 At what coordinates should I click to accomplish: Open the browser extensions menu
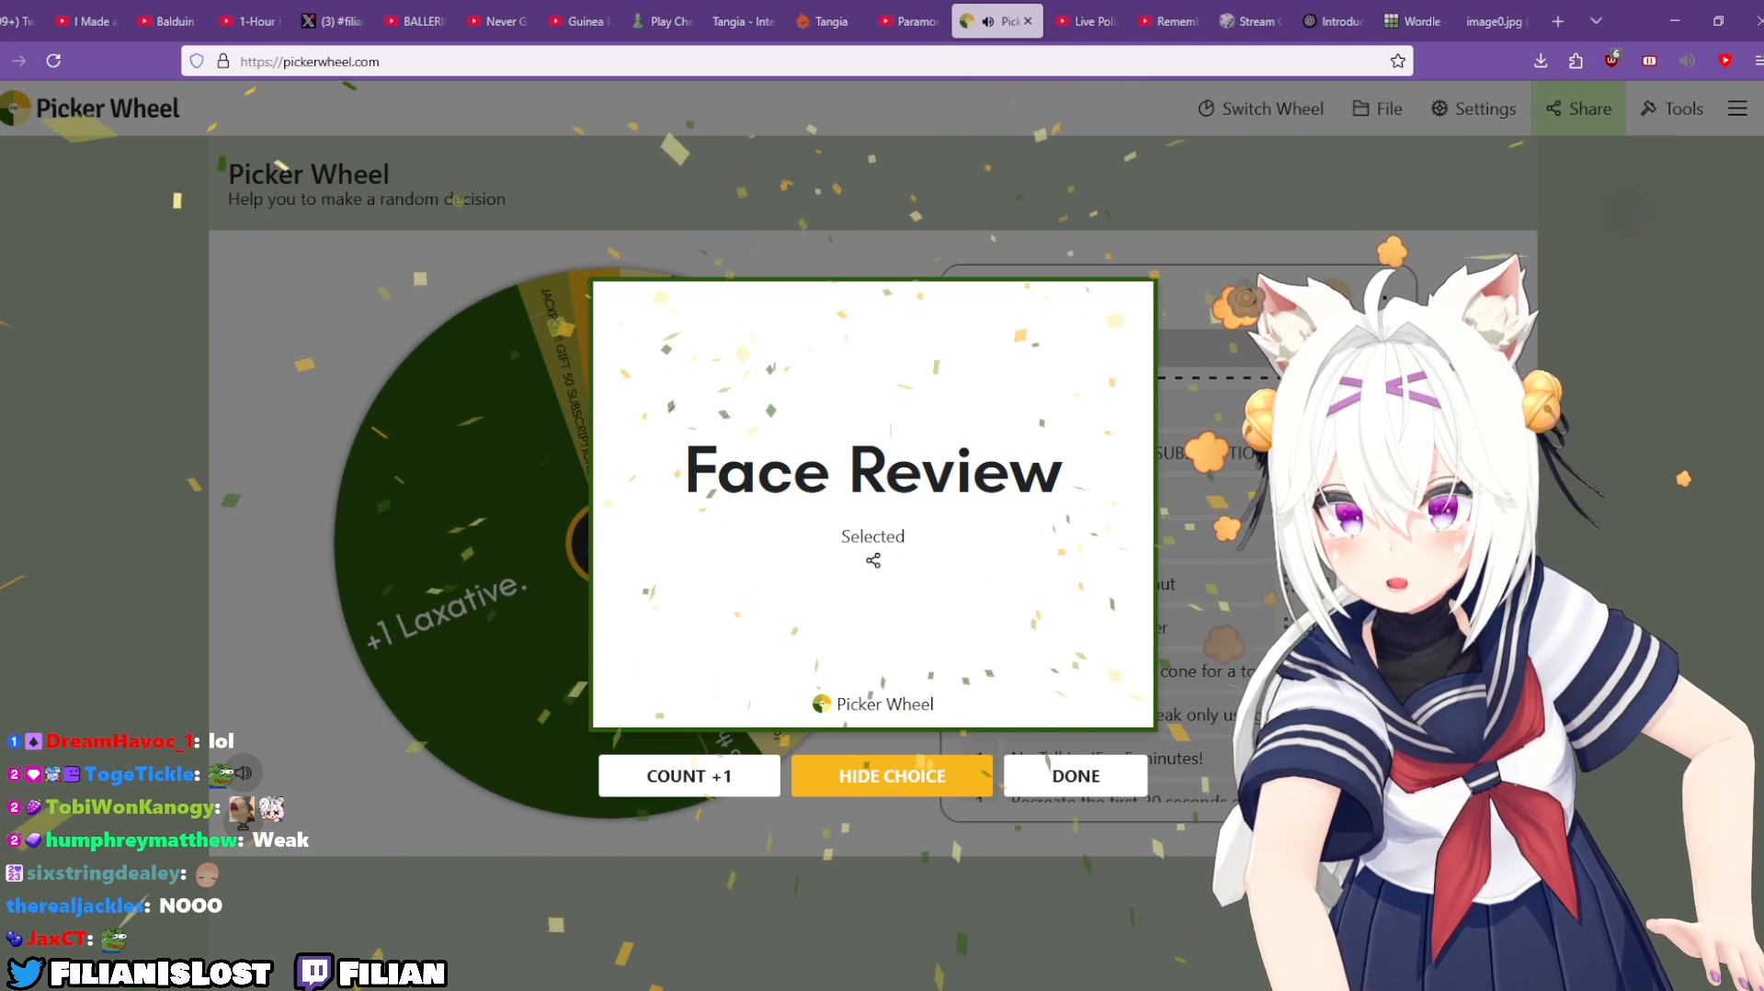1576,61
